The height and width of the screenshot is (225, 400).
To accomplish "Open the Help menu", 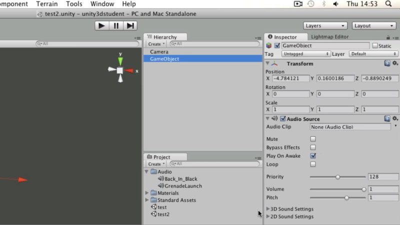I will pos(129,4).
